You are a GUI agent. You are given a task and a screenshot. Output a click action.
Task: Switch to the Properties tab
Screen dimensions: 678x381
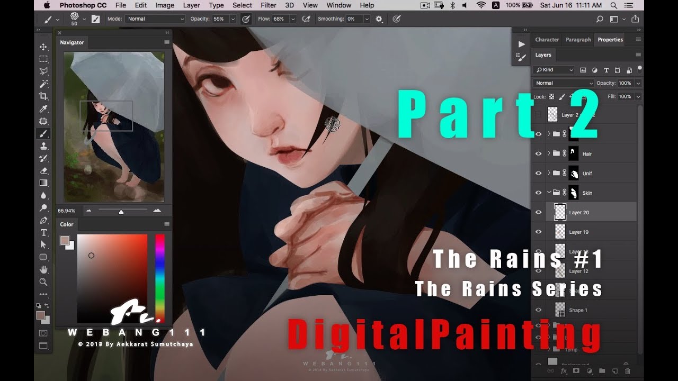pos(610,40)
